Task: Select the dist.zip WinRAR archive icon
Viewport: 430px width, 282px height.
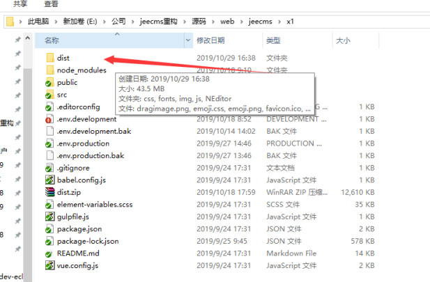Action: click(x=49, y=191)
